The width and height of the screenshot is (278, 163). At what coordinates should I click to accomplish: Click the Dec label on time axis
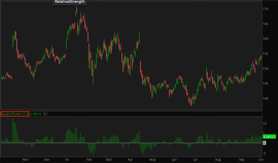47,160
